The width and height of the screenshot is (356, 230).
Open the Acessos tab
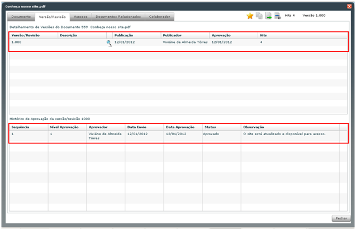[80, 17]
